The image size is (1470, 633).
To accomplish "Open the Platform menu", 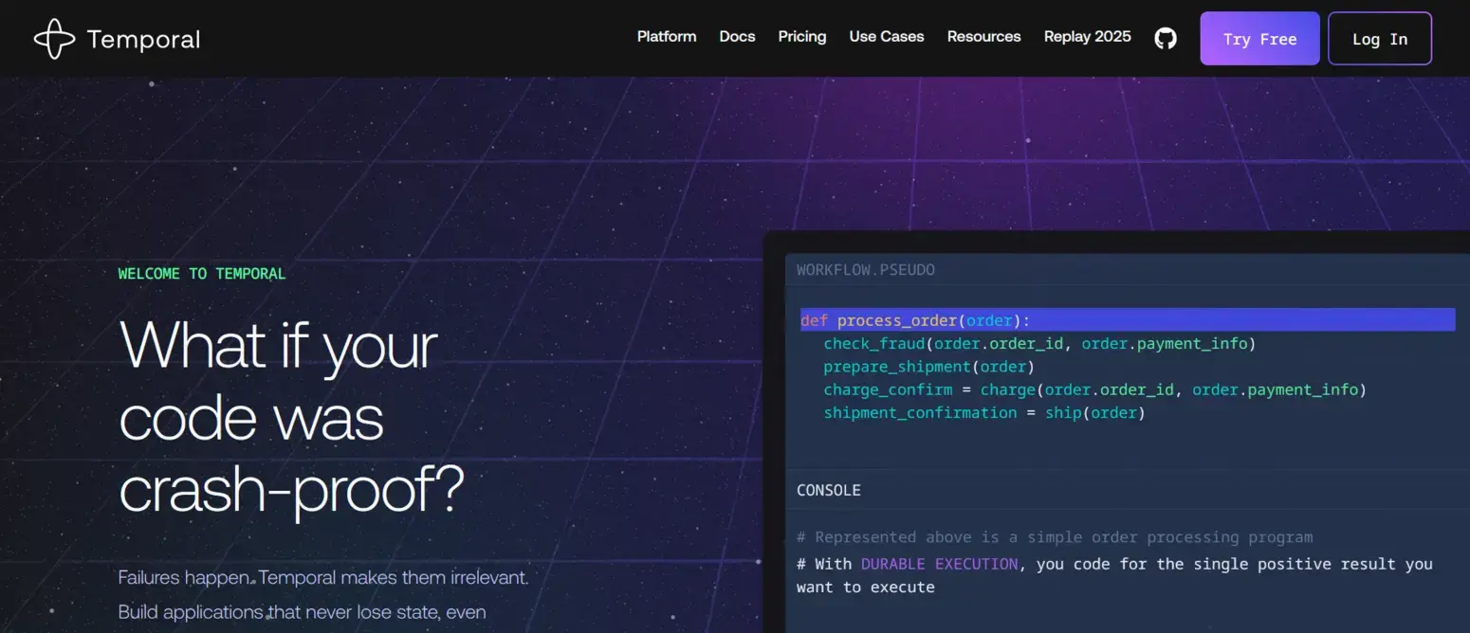I will (x=667, y=37).
